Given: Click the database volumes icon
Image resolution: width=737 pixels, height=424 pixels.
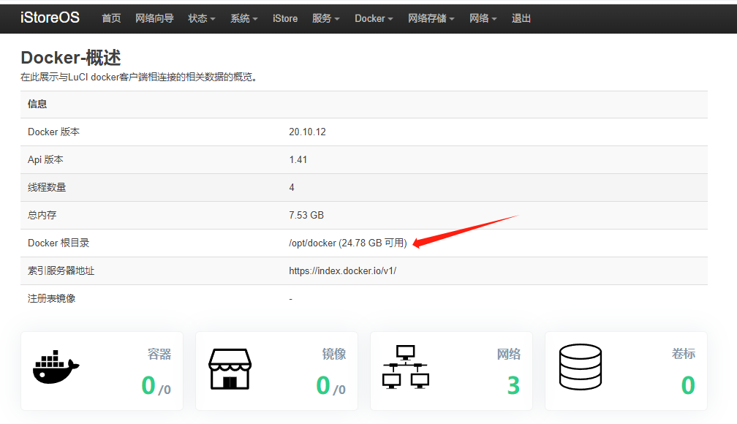Looking at the screenshot, I should point(580,367).
